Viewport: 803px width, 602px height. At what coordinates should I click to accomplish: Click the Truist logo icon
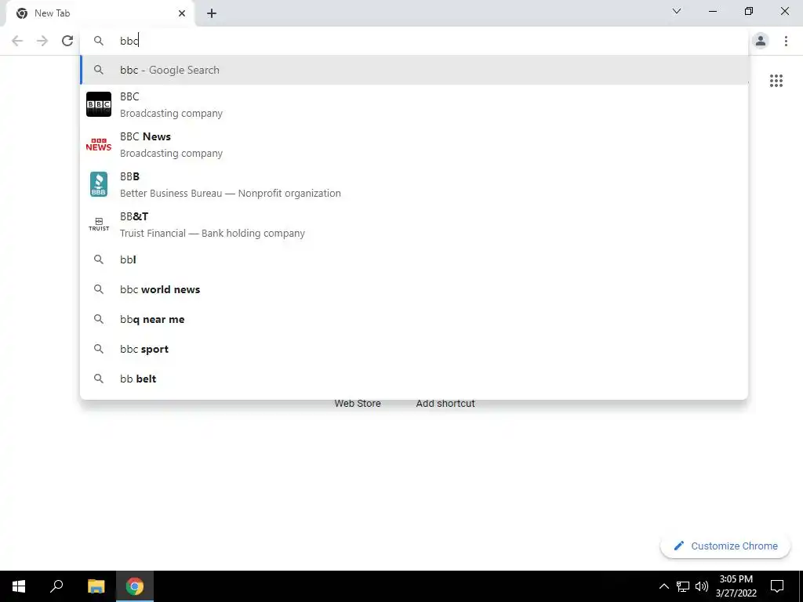(98, 224)
